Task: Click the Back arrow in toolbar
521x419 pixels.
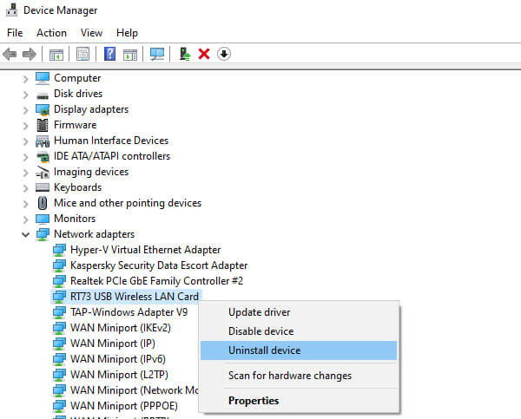Action: [10, 54]
